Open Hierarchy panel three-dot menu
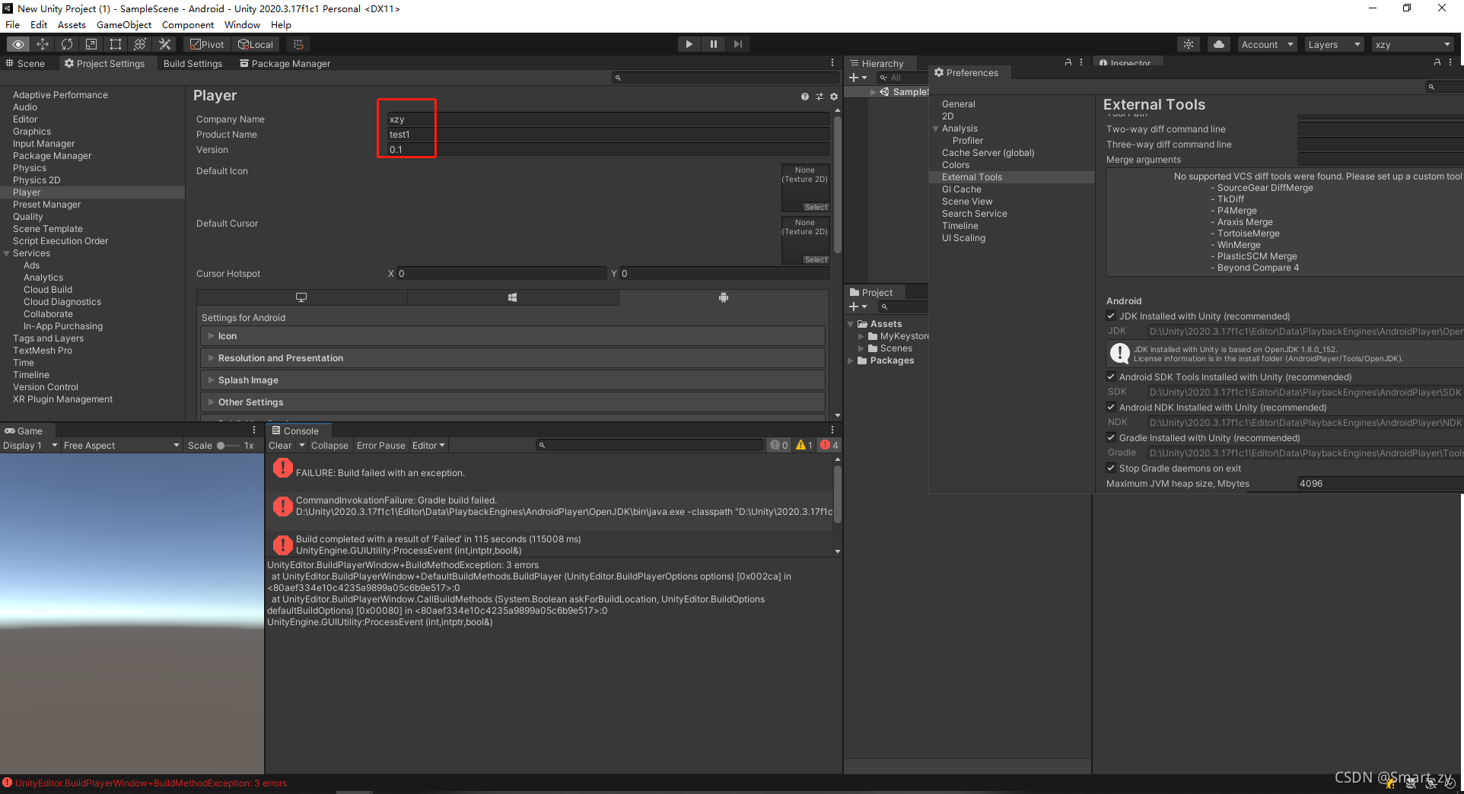This screenshot has width=1464, height=794. (1081, 62)
